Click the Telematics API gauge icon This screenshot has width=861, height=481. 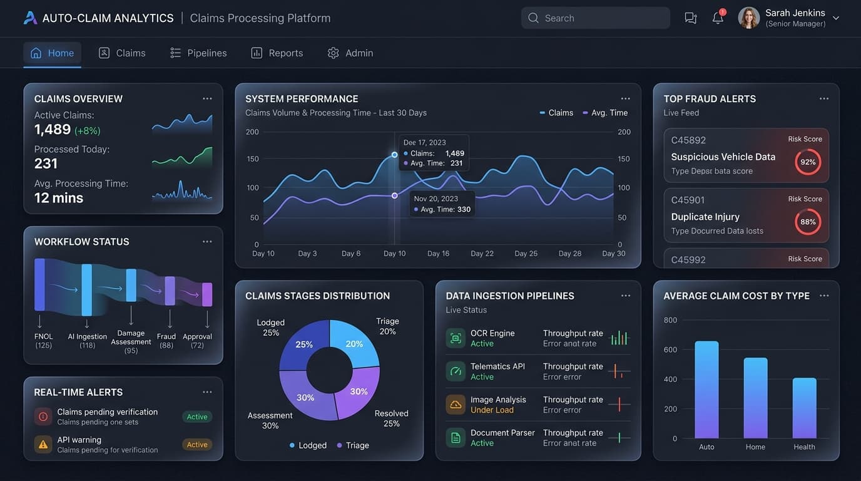[x=456, y=371]
